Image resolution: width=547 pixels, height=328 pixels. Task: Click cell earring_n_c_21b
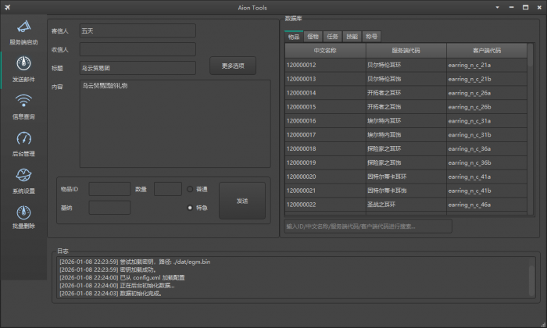click(x=487, y=79)
